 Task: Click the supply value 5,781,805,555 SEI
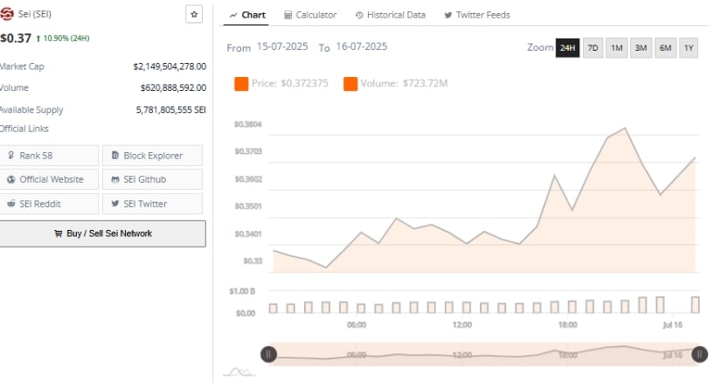[x=171, y=110]
